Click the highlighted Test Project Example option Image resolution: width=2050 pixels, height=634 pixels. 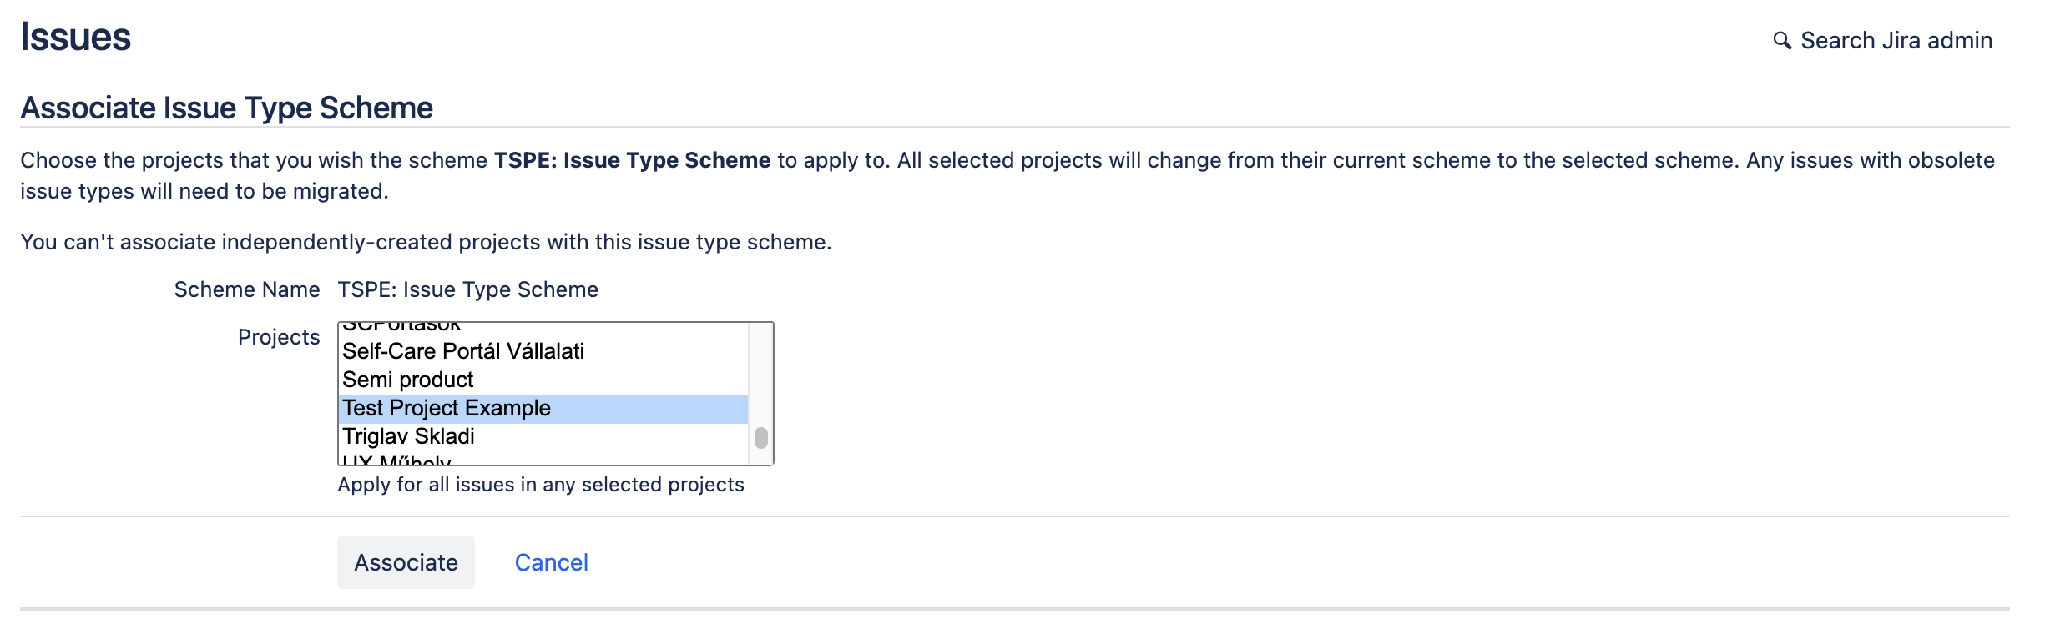pyautogui.click(x=447, y=408)
